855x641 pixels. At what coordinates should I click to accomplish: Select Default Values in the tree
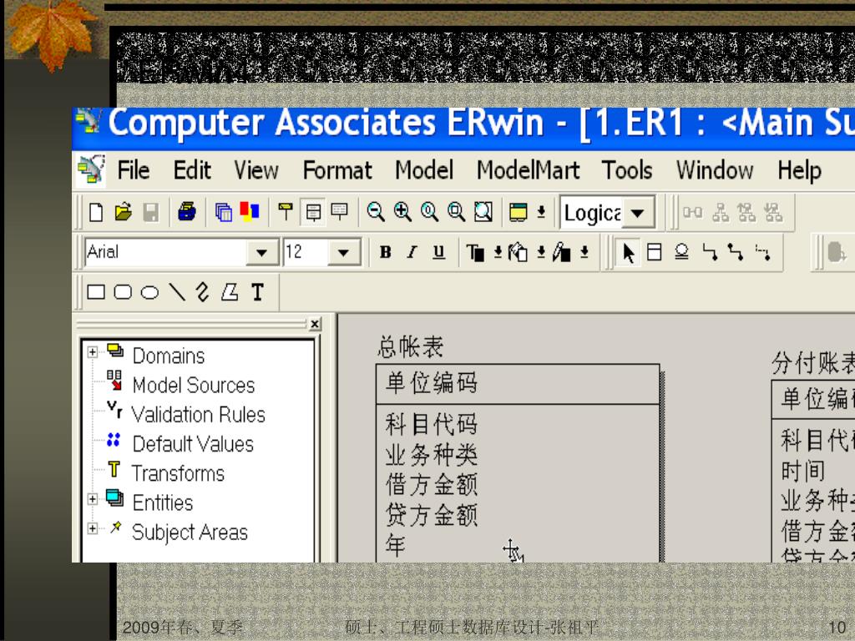click(193, 444)
